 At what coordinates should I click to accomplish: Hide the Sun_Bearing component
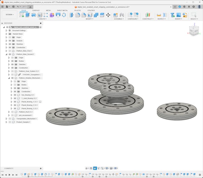(x=15, y=95)
